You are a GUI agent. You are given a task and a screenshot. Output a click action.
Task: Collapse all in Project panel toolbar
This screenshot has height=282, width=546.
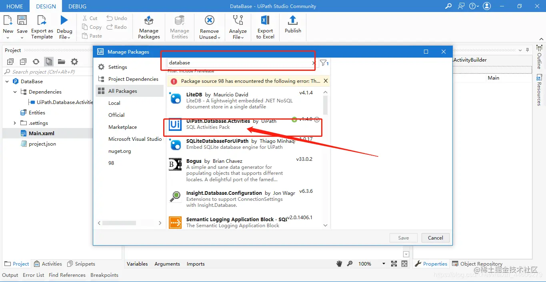click(23, 62)
